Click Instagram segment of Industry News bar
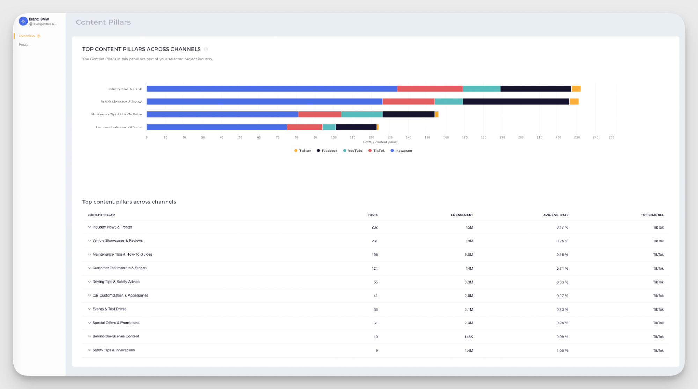The width and height of the screenshot is (698, 389). pyautogui.click(x=272, y=89)
